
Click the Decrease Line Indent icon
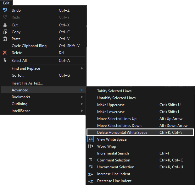pos(91,181)
